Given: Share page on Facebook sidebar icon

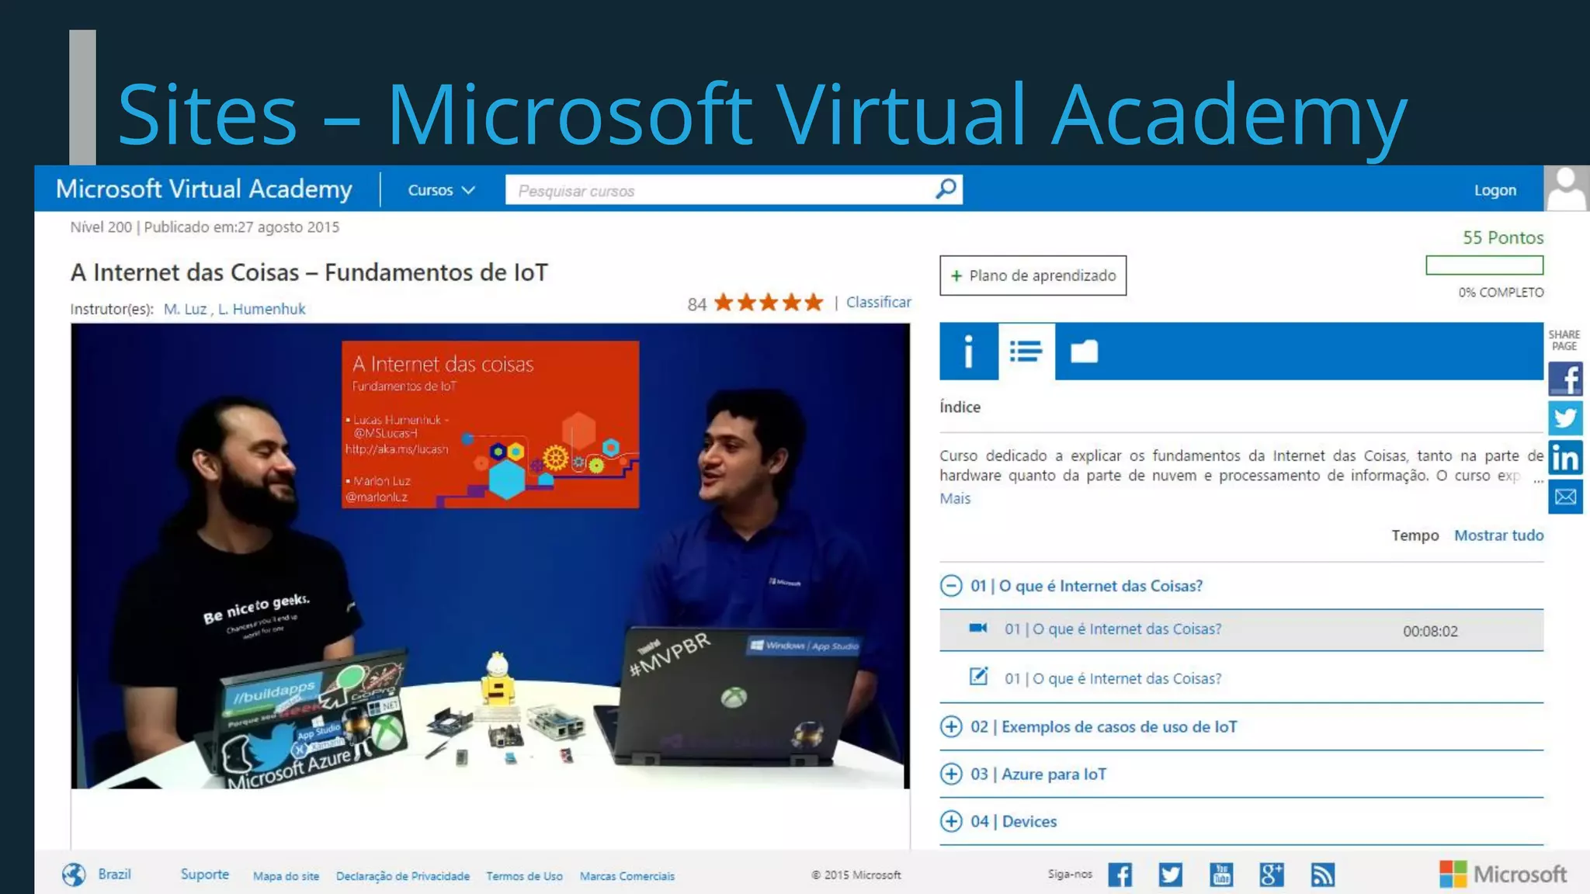Looking at the screenshot, I should point(1565,379).
